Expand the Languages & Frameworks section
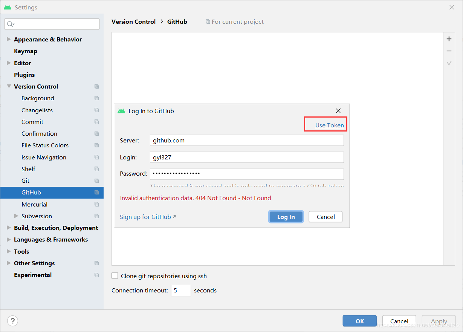 click(x=9, y=239)
